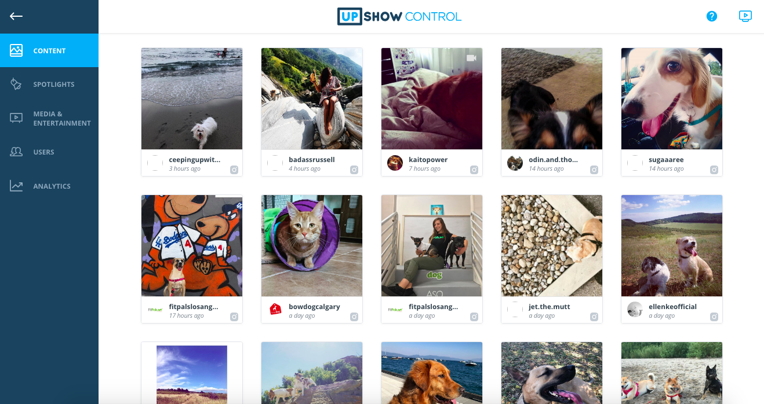The width and height of the screenshot is (764, 404).
Task: Click the back arrow in the sidebar
Action: point(16,16)
